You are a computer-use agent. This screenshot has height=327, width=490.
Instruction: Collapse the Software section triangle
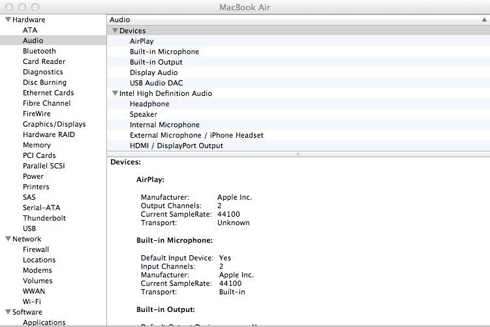tap(8, 312)
